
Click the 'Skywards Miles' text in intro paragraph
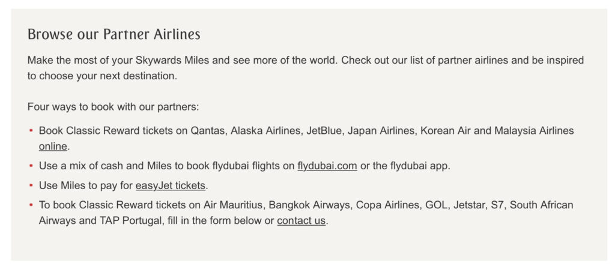(x=172, y=61)
